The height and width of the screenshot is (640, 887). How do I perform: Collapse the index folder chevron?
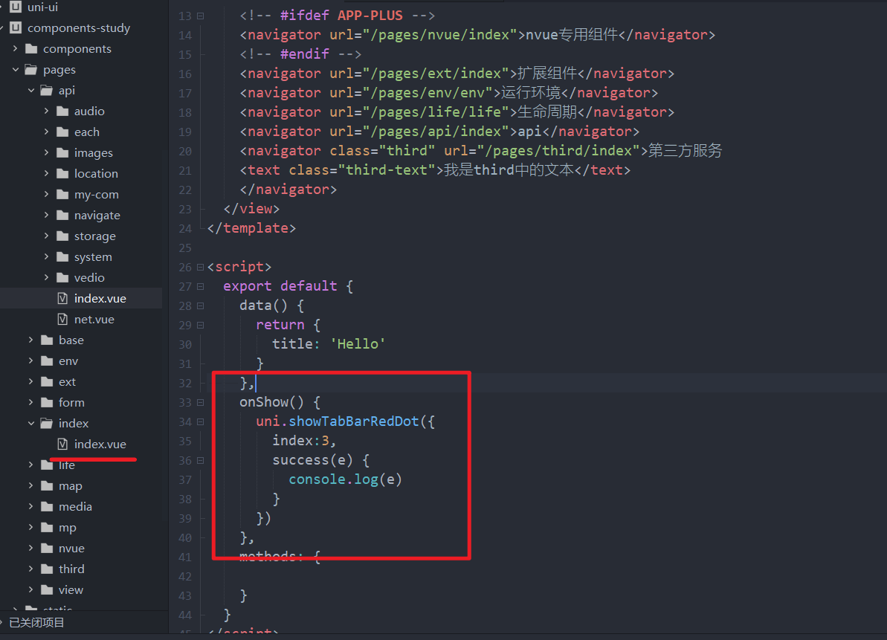(x=31, y=424)
